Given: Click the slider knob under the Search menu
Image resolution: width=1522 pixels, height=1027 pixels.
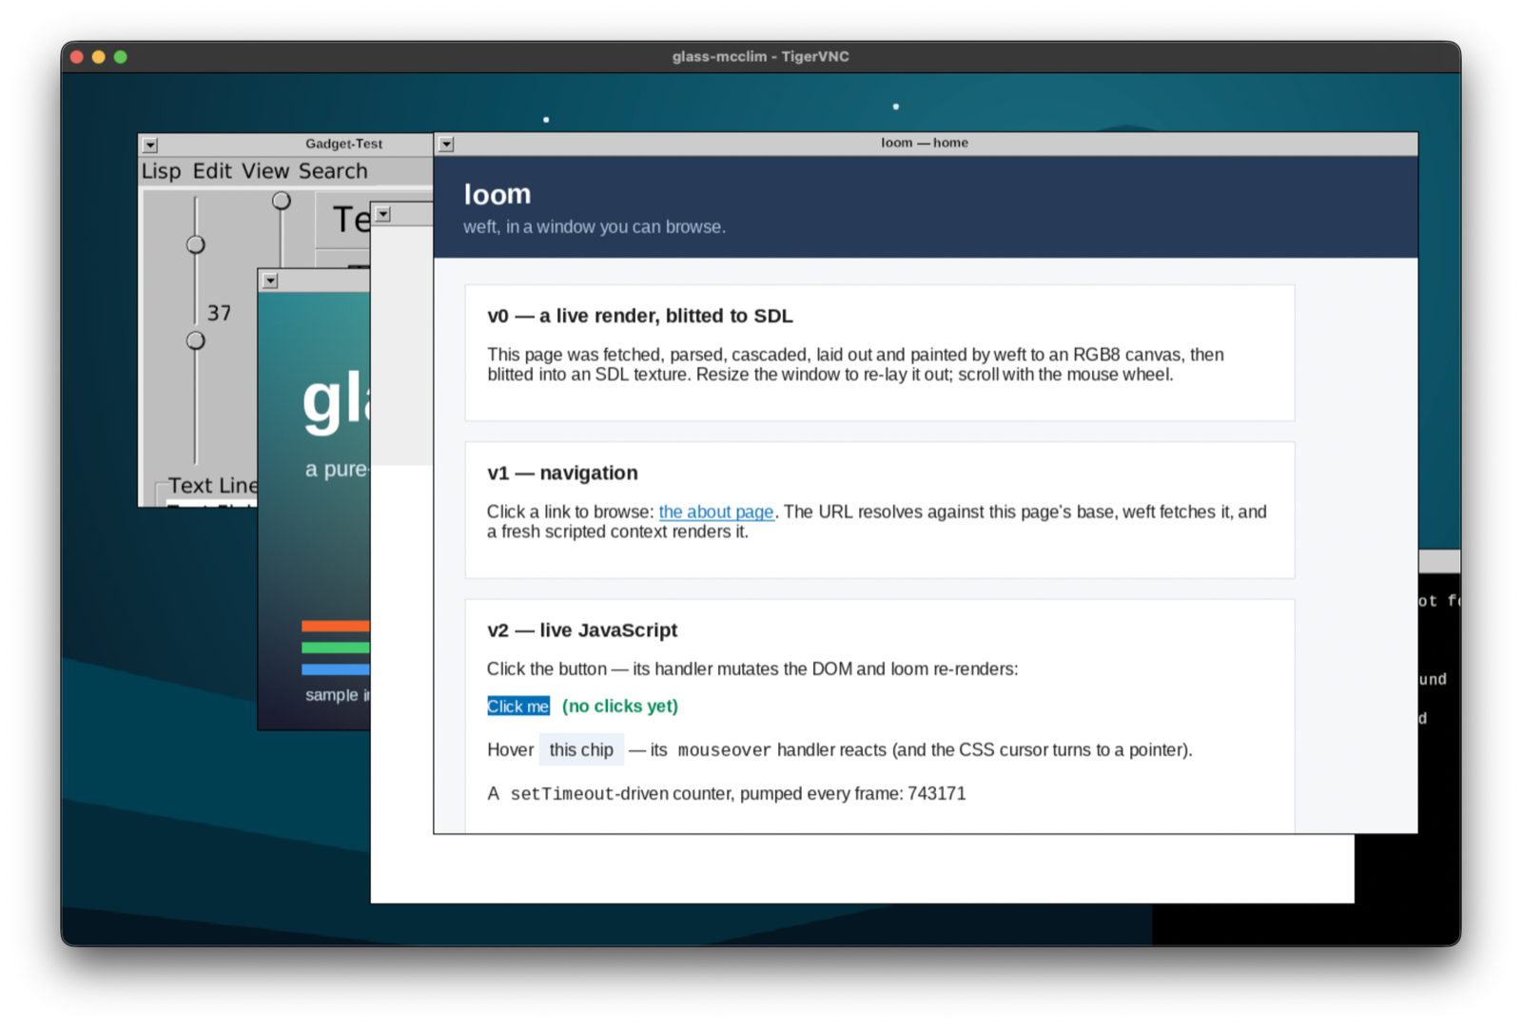Looking at the screenshot, I should click(281, 201).
